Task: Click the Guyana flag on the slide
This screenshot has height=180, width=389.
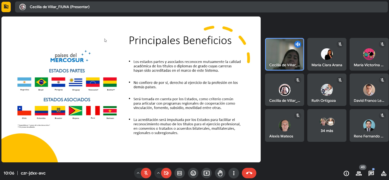Action: pos(76,111)
